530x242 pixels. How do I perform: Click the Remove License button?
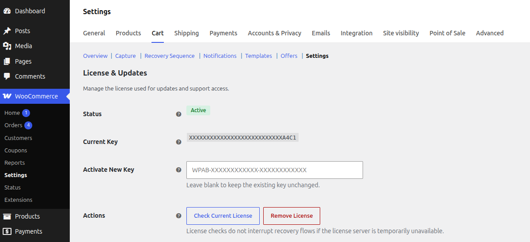291,216
